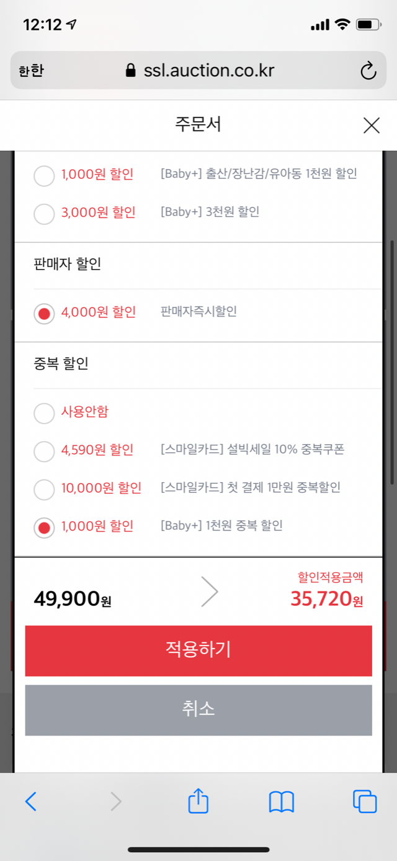The width and height of the screenshot is (397, 861).
Task: Tap the chevron between the two prices
Action: pos(210,593)
